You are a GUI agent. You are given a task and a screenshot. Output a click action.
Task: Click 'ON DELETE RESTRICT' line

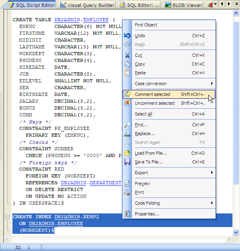(x=54, y=189)
